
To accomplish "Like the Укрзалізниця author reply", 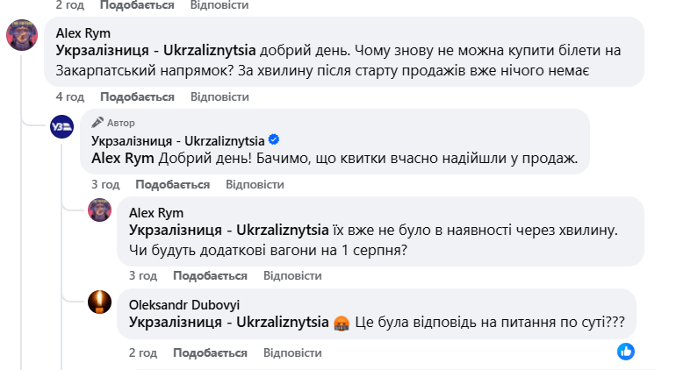I will [172, 185].
